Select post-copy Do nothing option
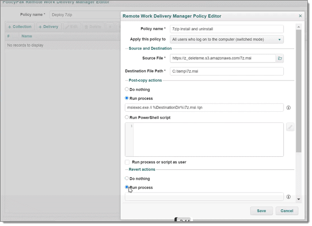This screenshot has height=226, width=312. pyautogui.click(x=126, y=89)
